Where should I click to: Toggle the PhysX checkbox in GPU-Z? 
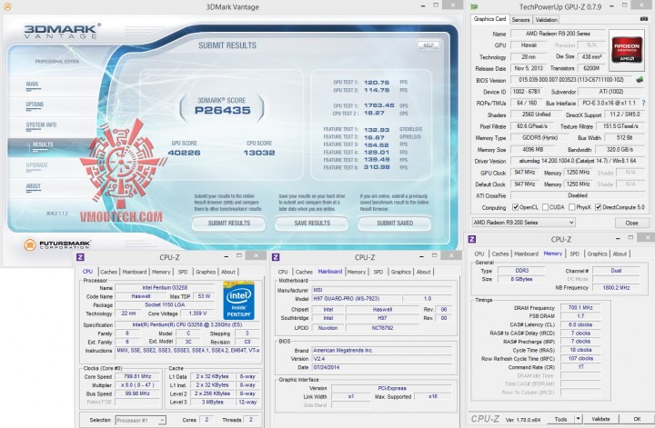pos(571,207)
